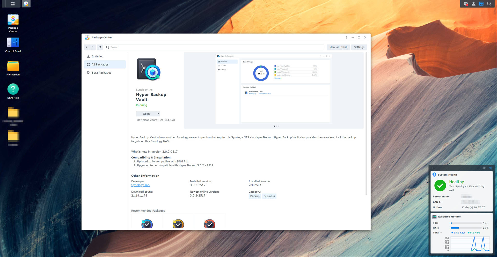Open the Control Panel desktop shortcut

13,45
